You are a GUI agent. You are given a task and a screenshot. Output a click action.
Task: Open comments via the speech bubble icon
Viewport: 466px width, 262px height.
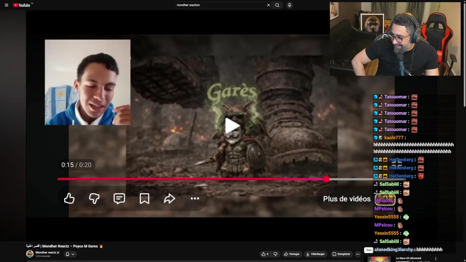coord(119,198)
